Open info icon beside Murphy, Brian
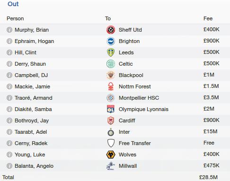The height and width of the screenshot is (181, 230). (9, 30)
